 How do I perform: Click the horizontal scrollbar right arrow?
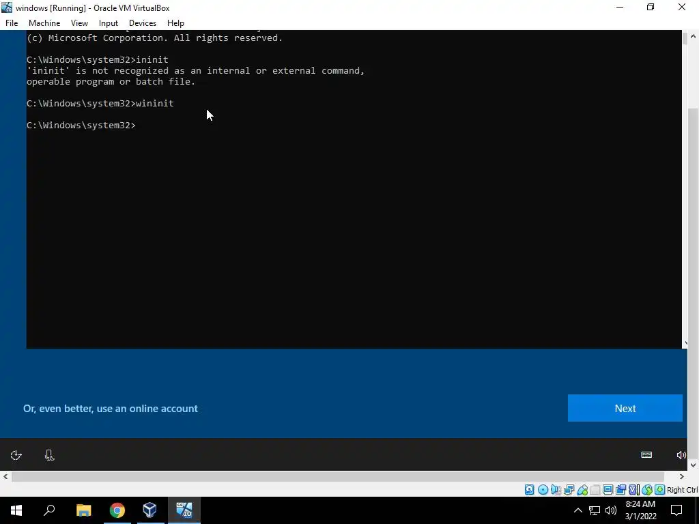(682, 477)
